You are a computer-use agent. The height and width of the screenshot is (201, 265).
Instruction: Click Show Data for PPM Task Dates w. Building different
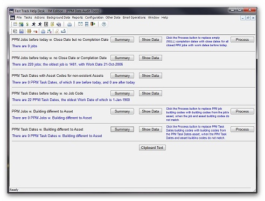[150, 130]
